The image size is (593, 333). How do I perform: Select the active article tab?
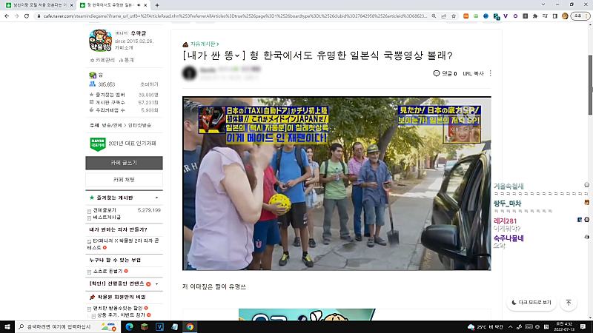pyautogui.click(x=110, y=5)
